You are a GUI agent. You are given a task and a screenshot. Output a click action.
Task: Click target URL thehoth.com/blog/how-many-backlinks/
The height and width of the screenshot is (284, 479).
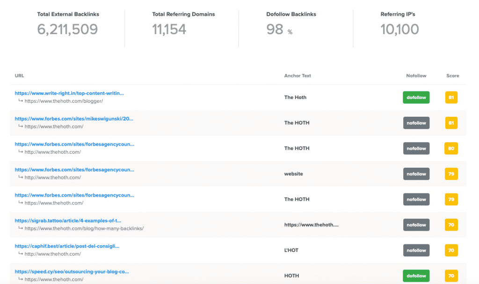84,228
